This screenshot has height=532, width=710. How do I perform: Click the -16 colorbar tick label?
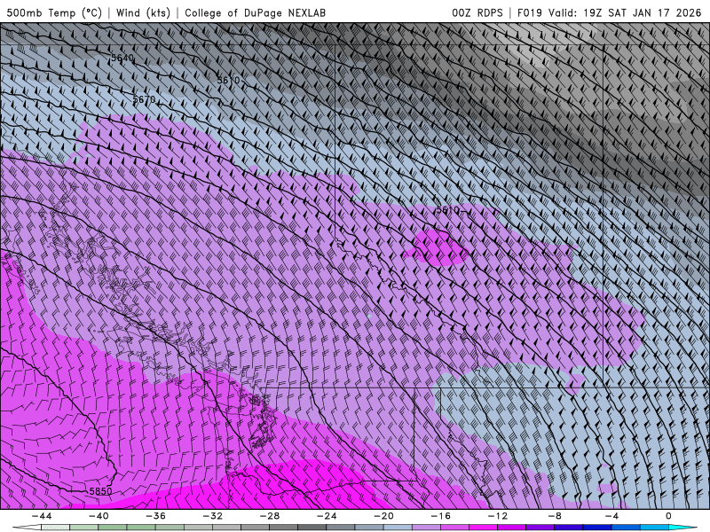pos(441,516)
